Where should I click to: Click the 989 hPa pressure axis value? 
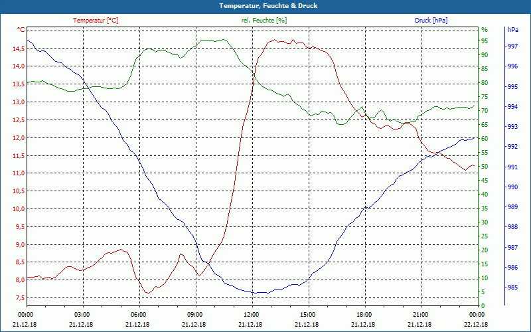click(x=512, y=207)
